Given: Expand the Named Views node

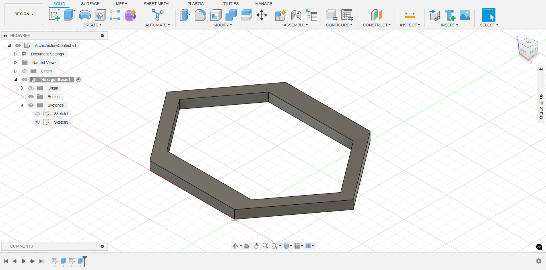Looking at the screenshot, I should pyautogui.click(x=16, y=63).
